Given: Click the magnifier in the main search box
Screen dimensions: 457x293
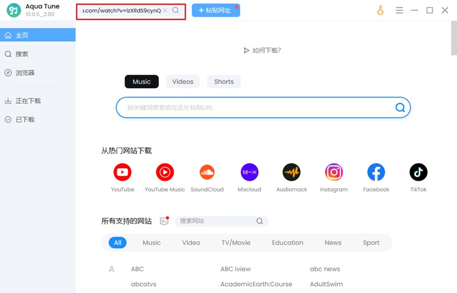Looking at the screenshot, I should point(400,108).
